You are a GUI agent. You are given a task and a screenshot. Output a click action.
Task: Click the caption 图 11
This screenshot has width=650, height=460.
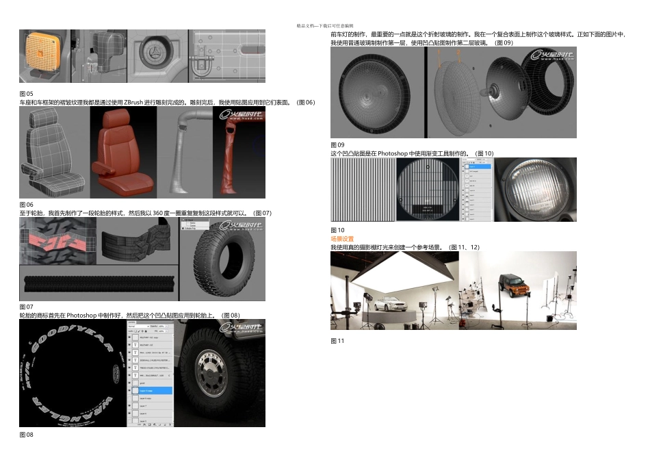point(337,341)
